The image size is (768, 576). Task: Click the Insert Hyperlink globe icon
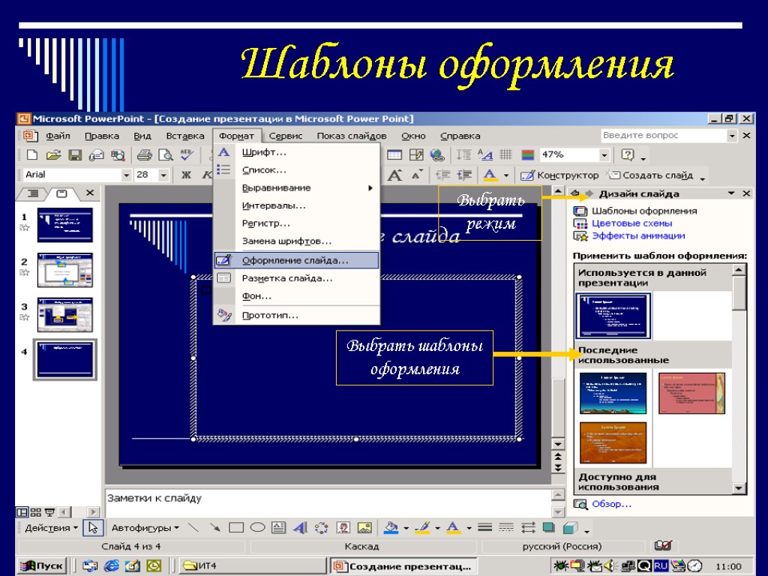point(437,155)
